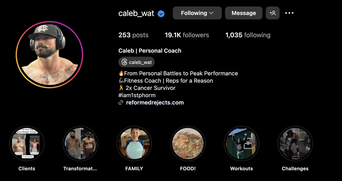Image resolution: width=342 pixels, height=181 pixels.
Task: Click the Threads logo in caleb_wat badge
Action: click(124, 62)
